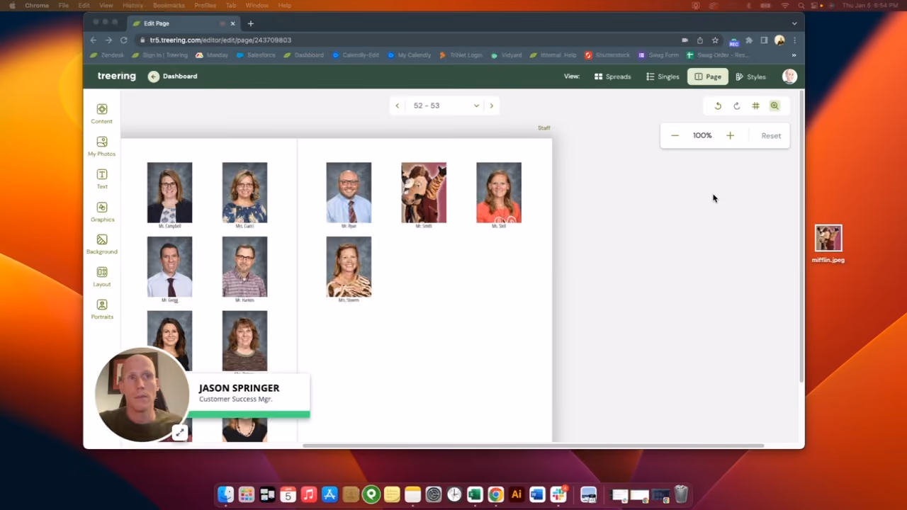Reload the page in Chrome
This screenshot has width=907, height=510.
[x=124, y=40]
